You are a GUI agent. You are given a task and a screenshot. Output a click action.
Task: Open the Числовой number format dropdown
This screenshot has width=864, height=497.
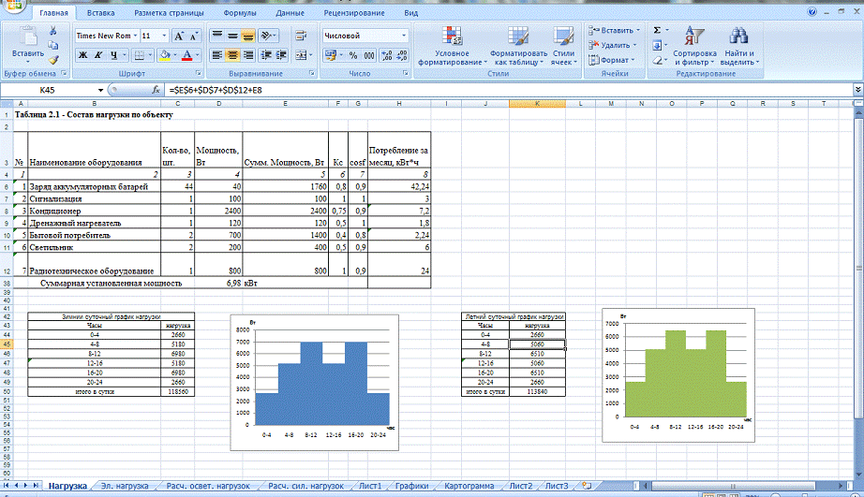[404, 36]
